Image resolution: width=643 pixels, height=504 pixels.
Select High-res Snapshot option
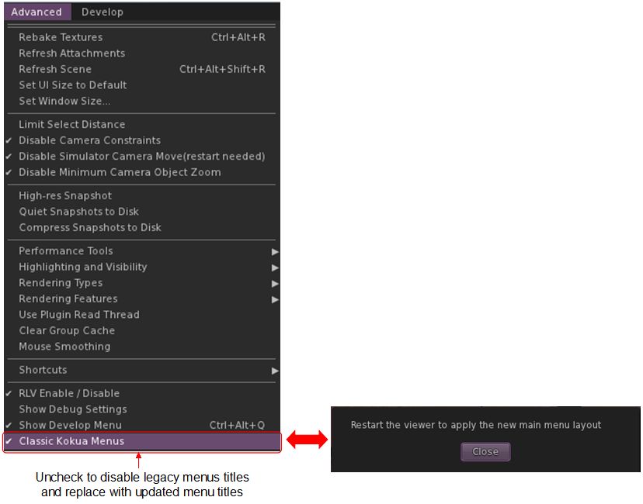click(x=65, y=196)
